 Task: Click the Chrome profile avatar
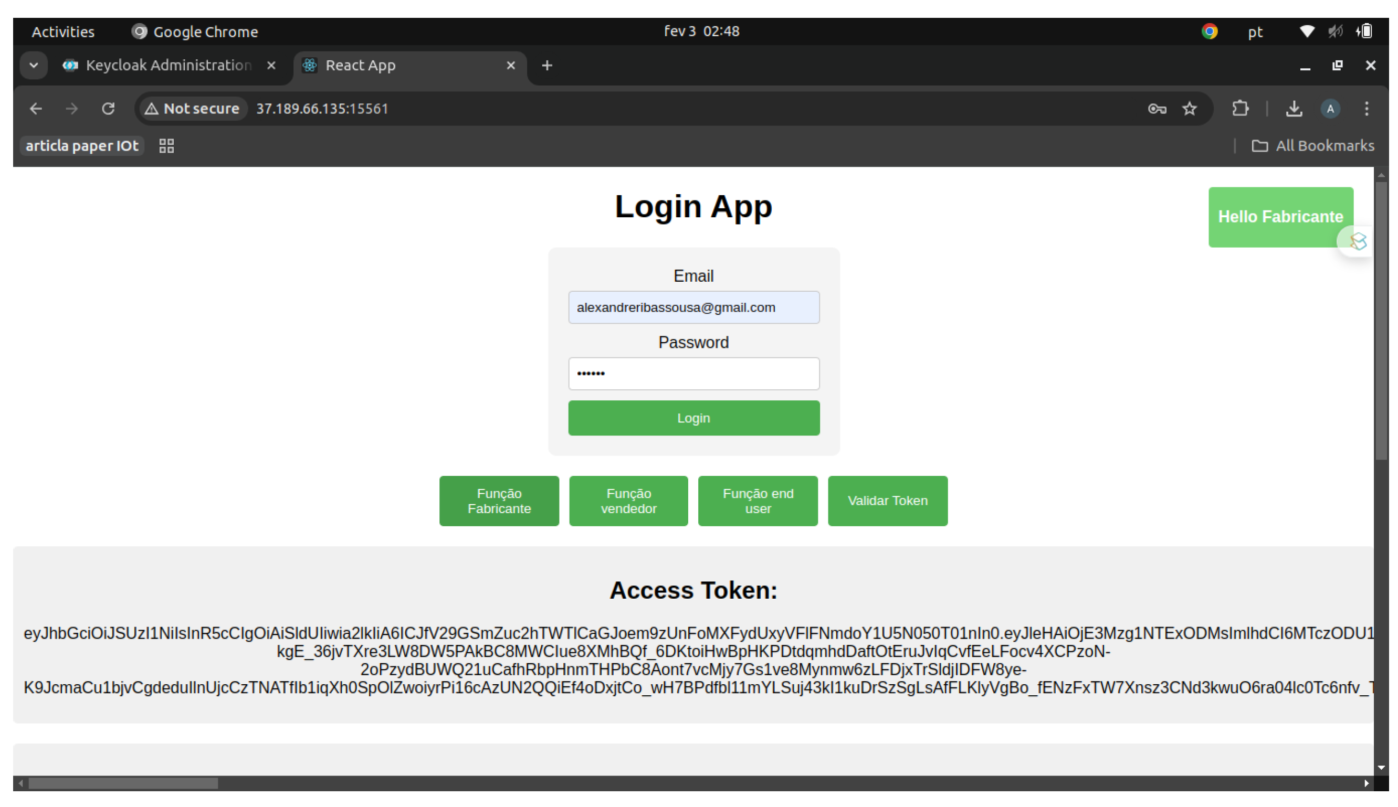(x=1330, y=109)
